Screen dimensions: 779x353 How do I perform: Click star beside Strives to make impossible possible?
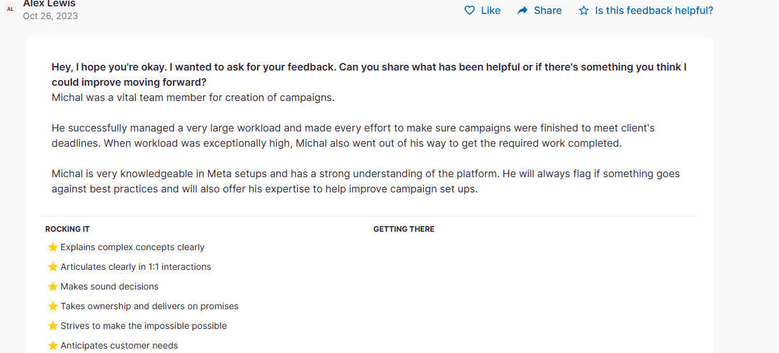click(53, 326)
